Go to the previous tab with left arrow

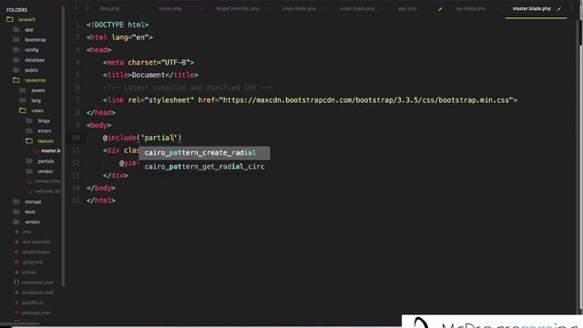[x=77, y=8]
